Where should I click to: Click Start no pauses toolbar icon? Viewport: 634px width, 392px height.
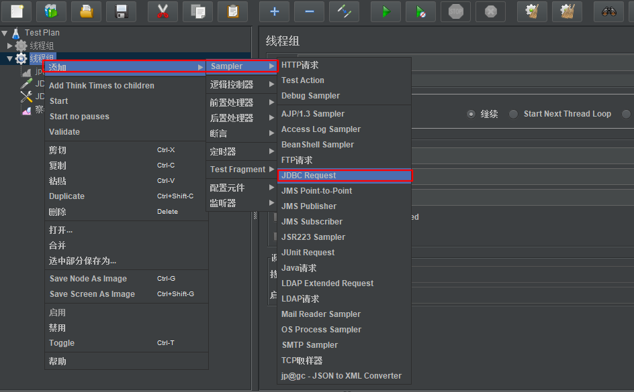[421, 11]
